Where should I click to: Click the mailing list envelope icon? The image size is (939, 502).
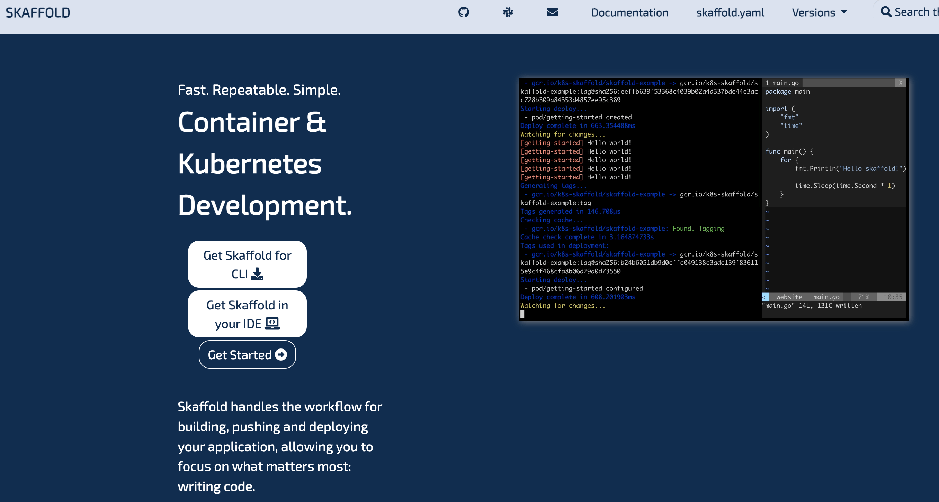552,12
